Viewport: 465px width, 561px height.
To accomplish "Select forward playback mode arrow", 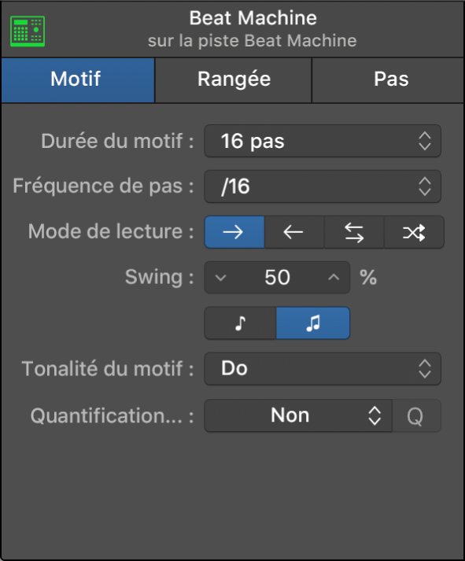I will (234, 232).
